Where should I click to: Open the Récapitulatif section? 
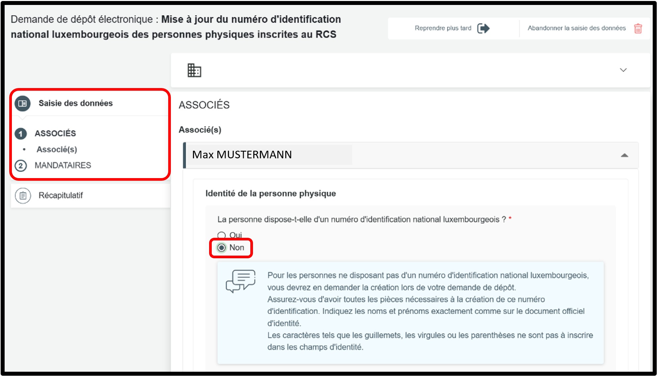point(61,196)
